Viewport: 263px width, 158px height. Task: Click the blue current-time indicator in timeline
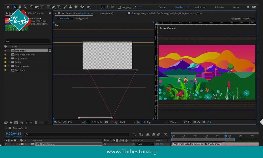(226, 136)
